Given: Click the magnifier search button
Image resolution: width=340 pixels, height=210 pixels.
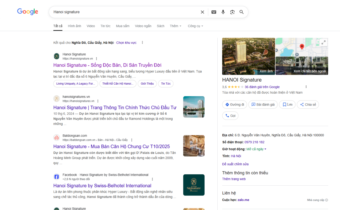Looking at the screenshot, I should click(x=241, y=12).
